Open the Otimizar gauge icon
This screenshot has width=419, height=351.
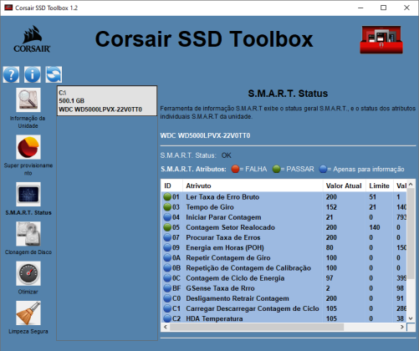pyautogui.click(x=28, y=273)
